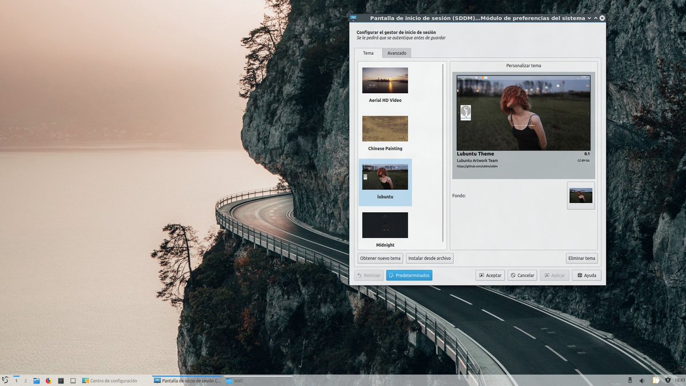The height and width of the screenshot is (386, 686).
Task: Choose the Chinese Painting theme
Action: coord(385,133)
